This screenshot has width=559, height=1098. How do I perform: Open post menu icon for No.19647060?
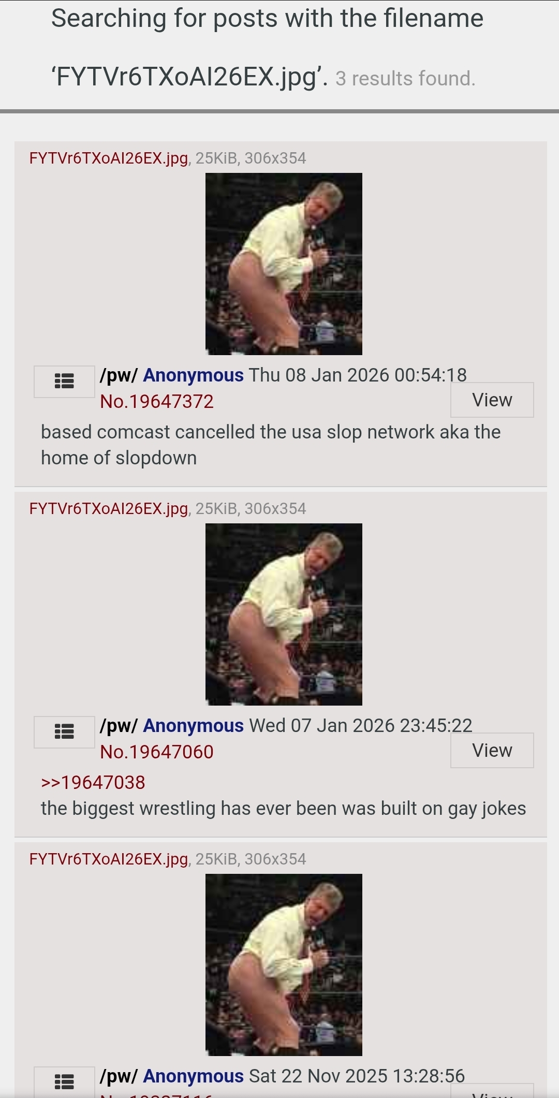64,732
